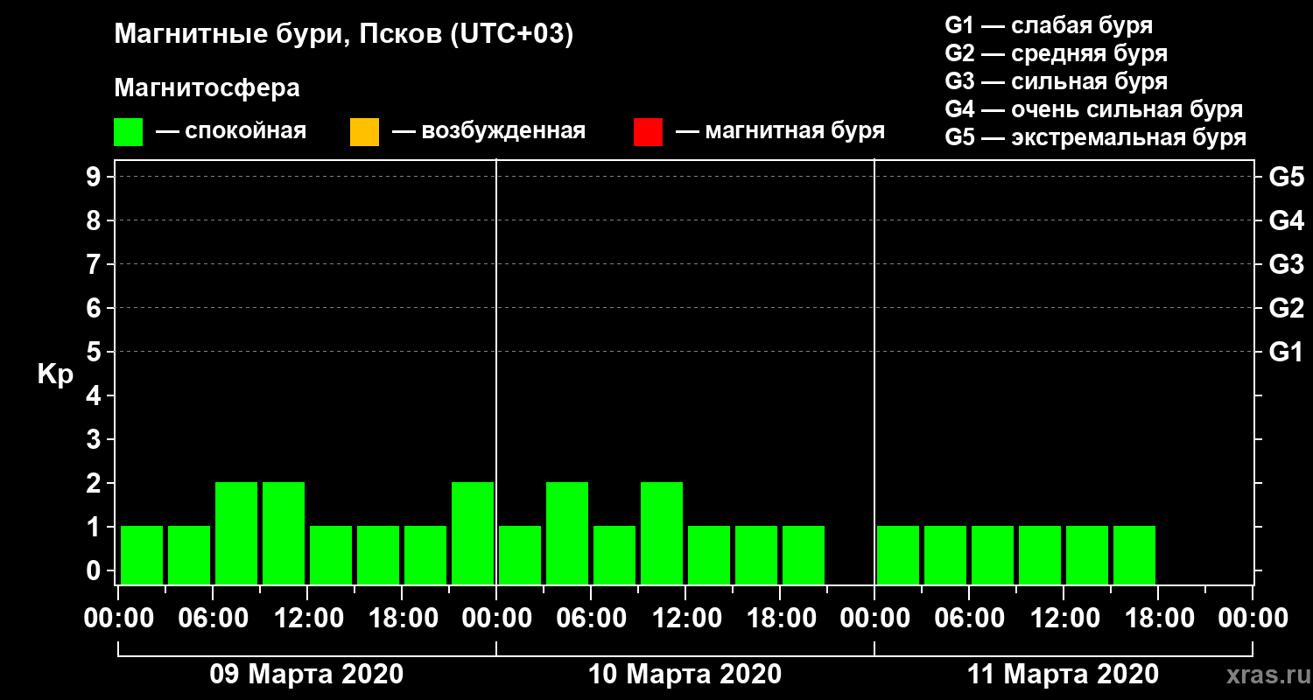Click the G3 label on the right axis

(1286, 264)
